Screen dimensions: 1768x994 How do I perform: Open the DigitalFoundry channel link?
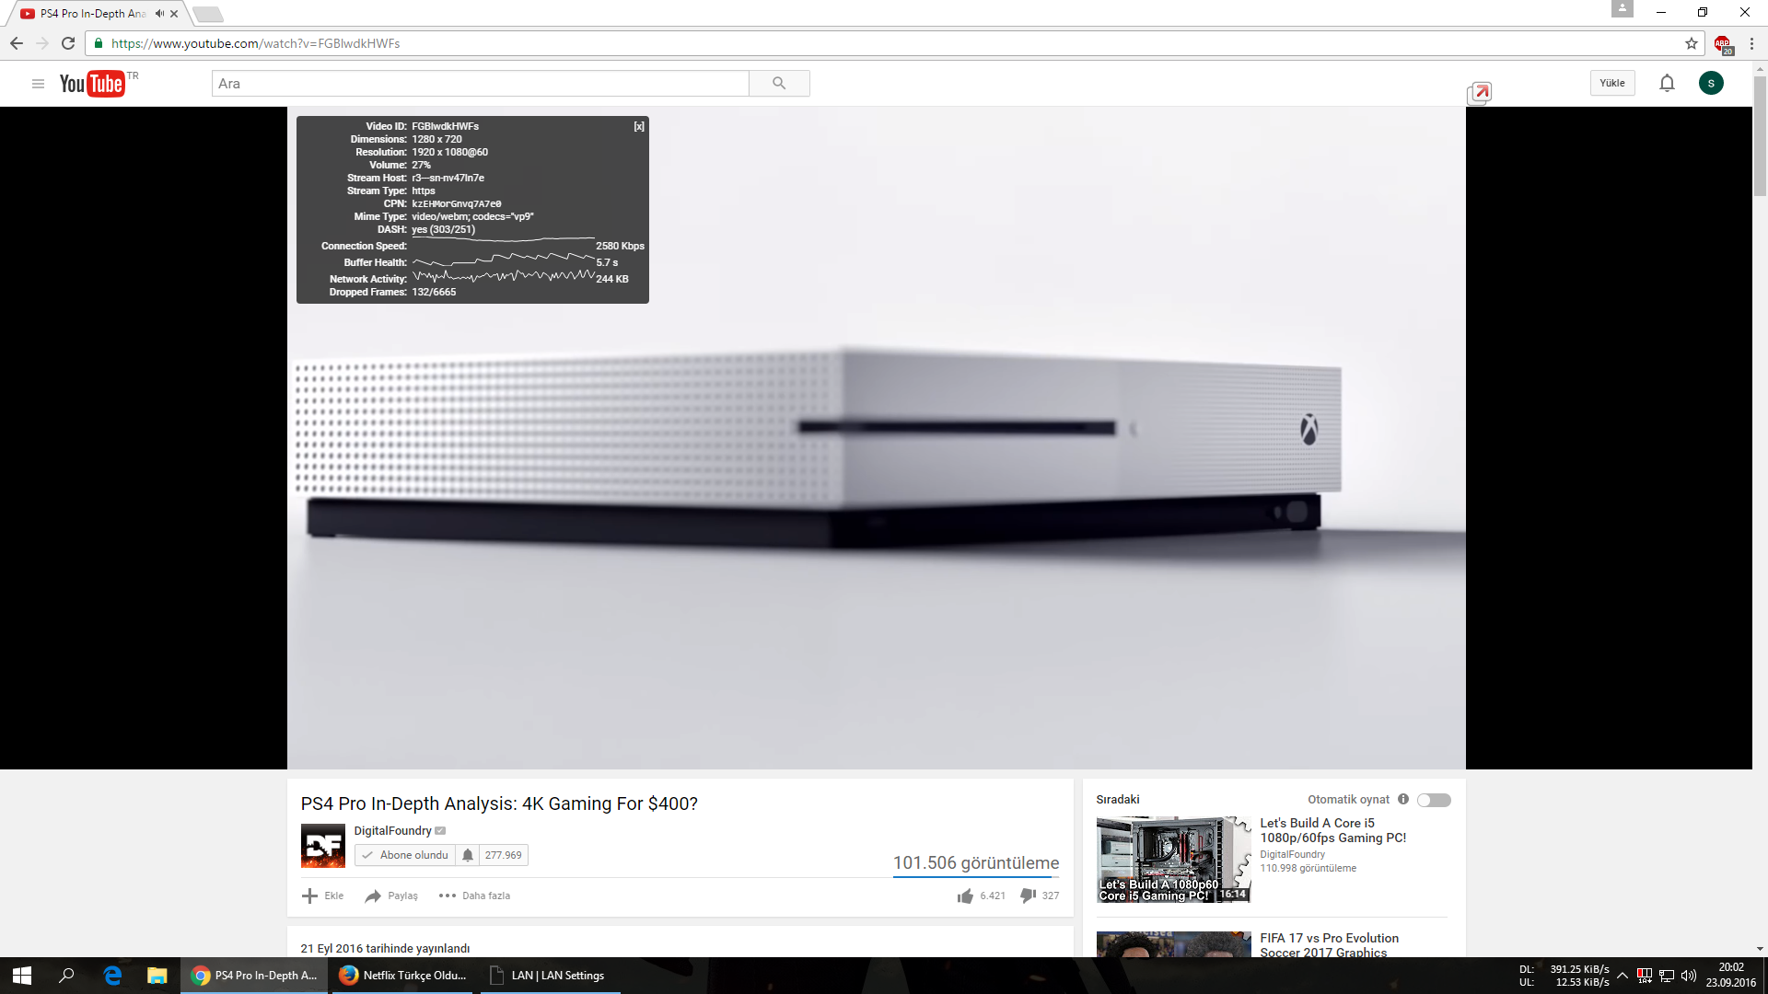[x=392, y=830]
